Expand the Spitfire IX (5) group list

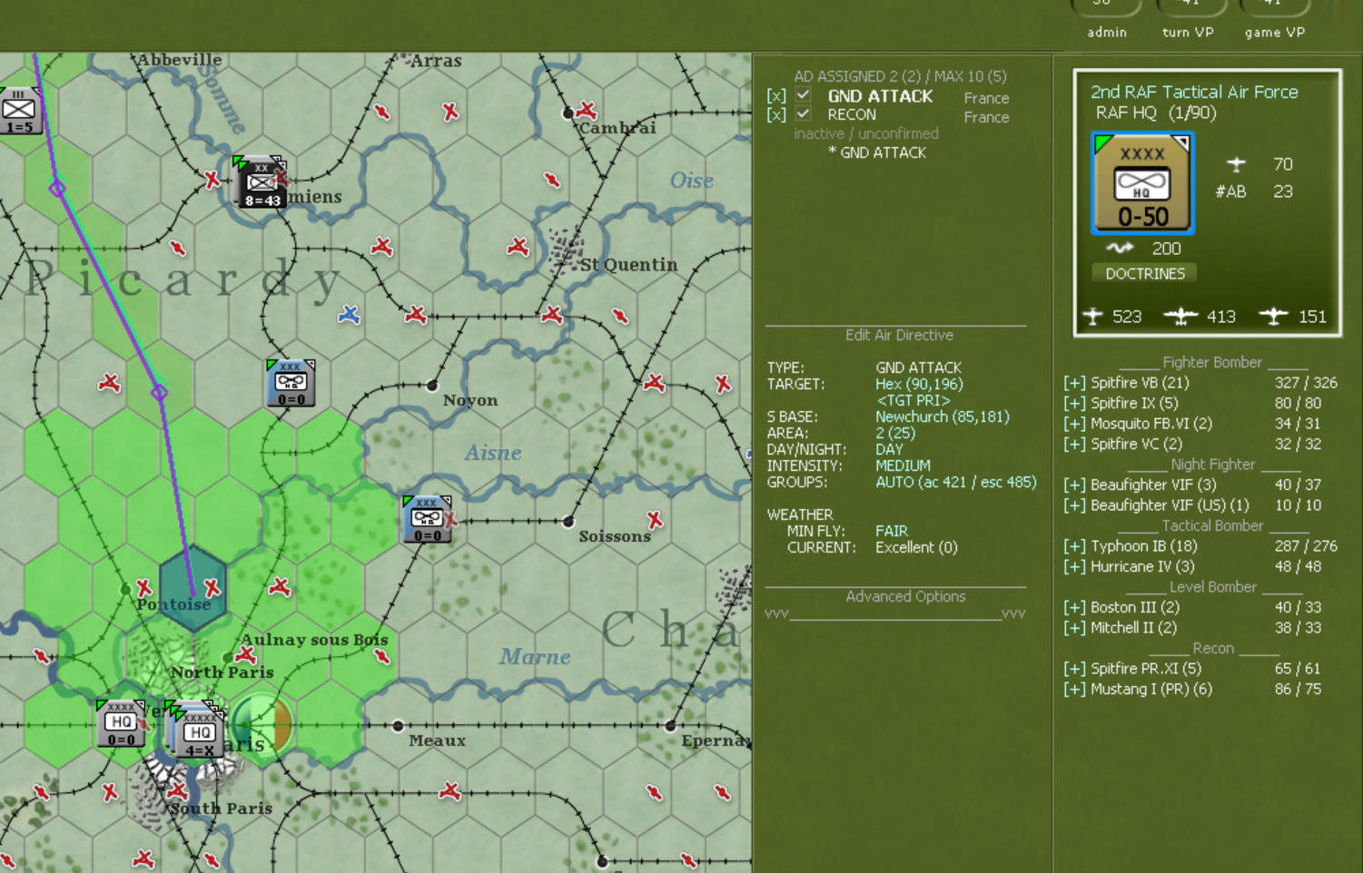coord(1074,403)
